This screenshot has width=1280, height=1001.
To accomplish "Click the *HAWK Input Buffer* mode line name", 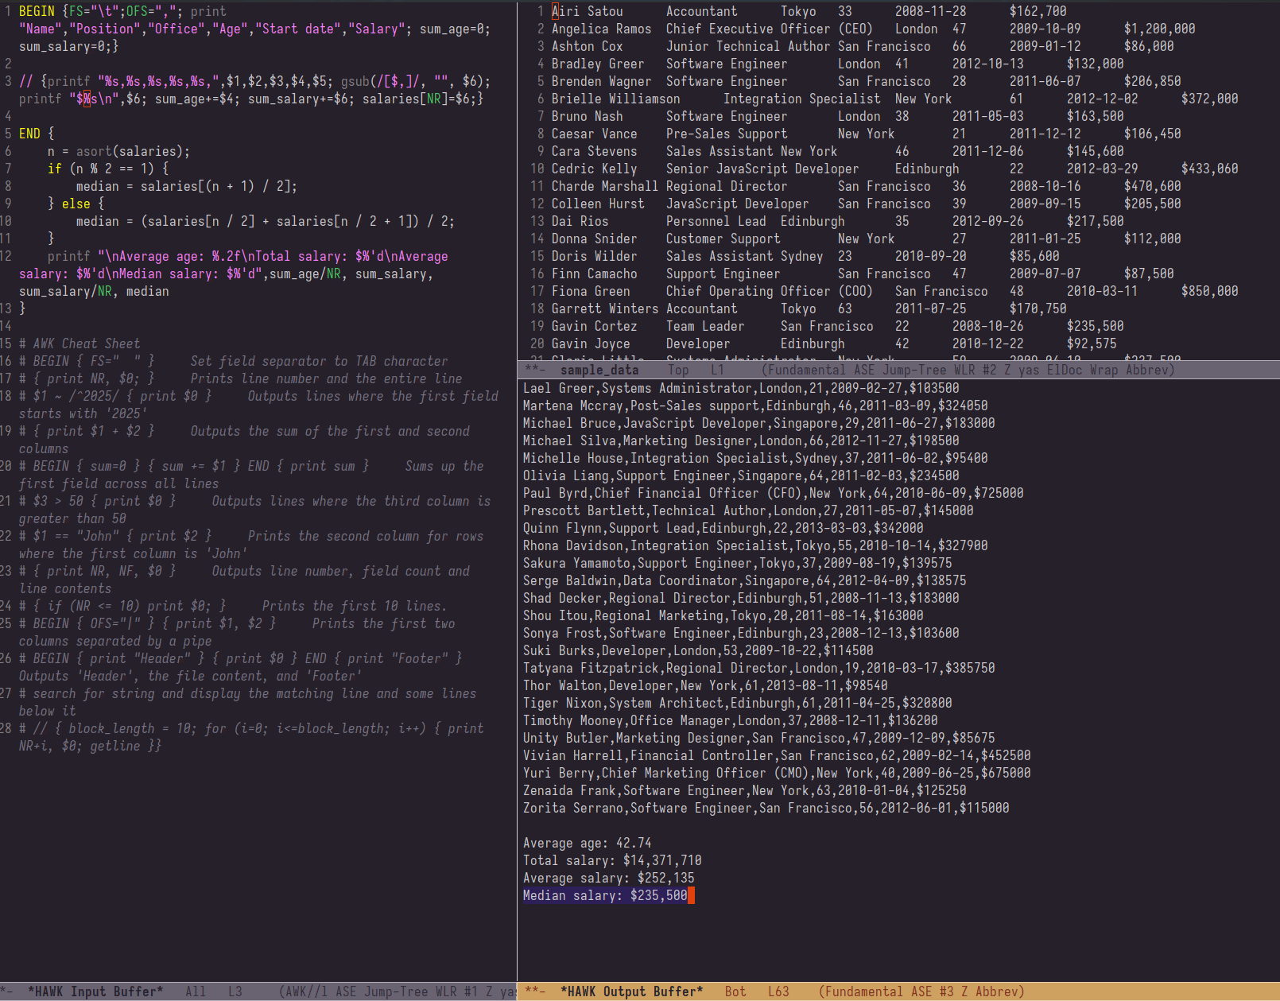I will 95,991.
